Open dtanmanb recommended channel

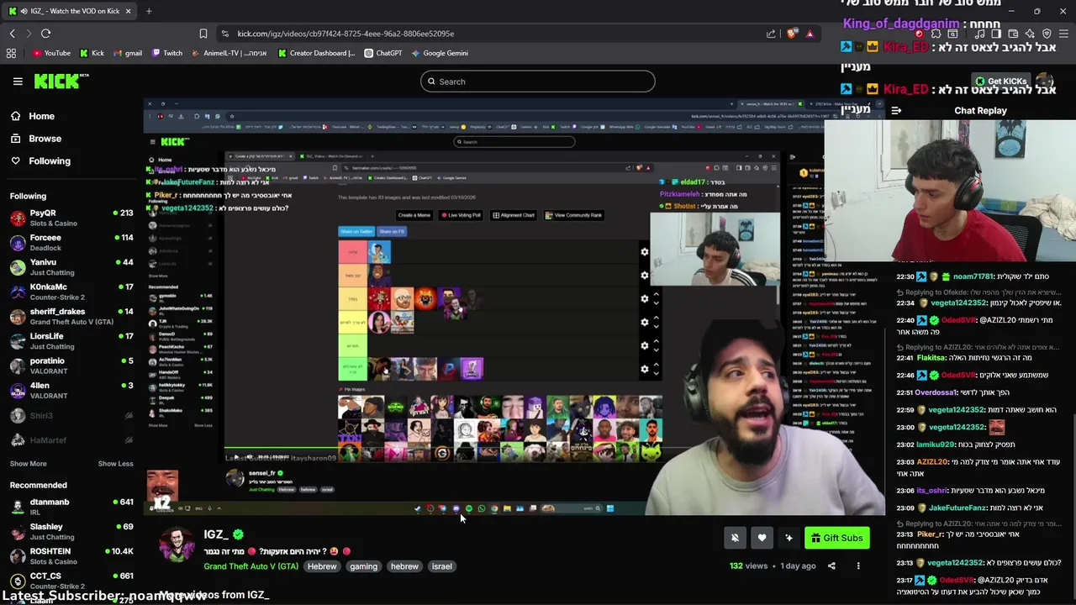(x=71, y=507)
